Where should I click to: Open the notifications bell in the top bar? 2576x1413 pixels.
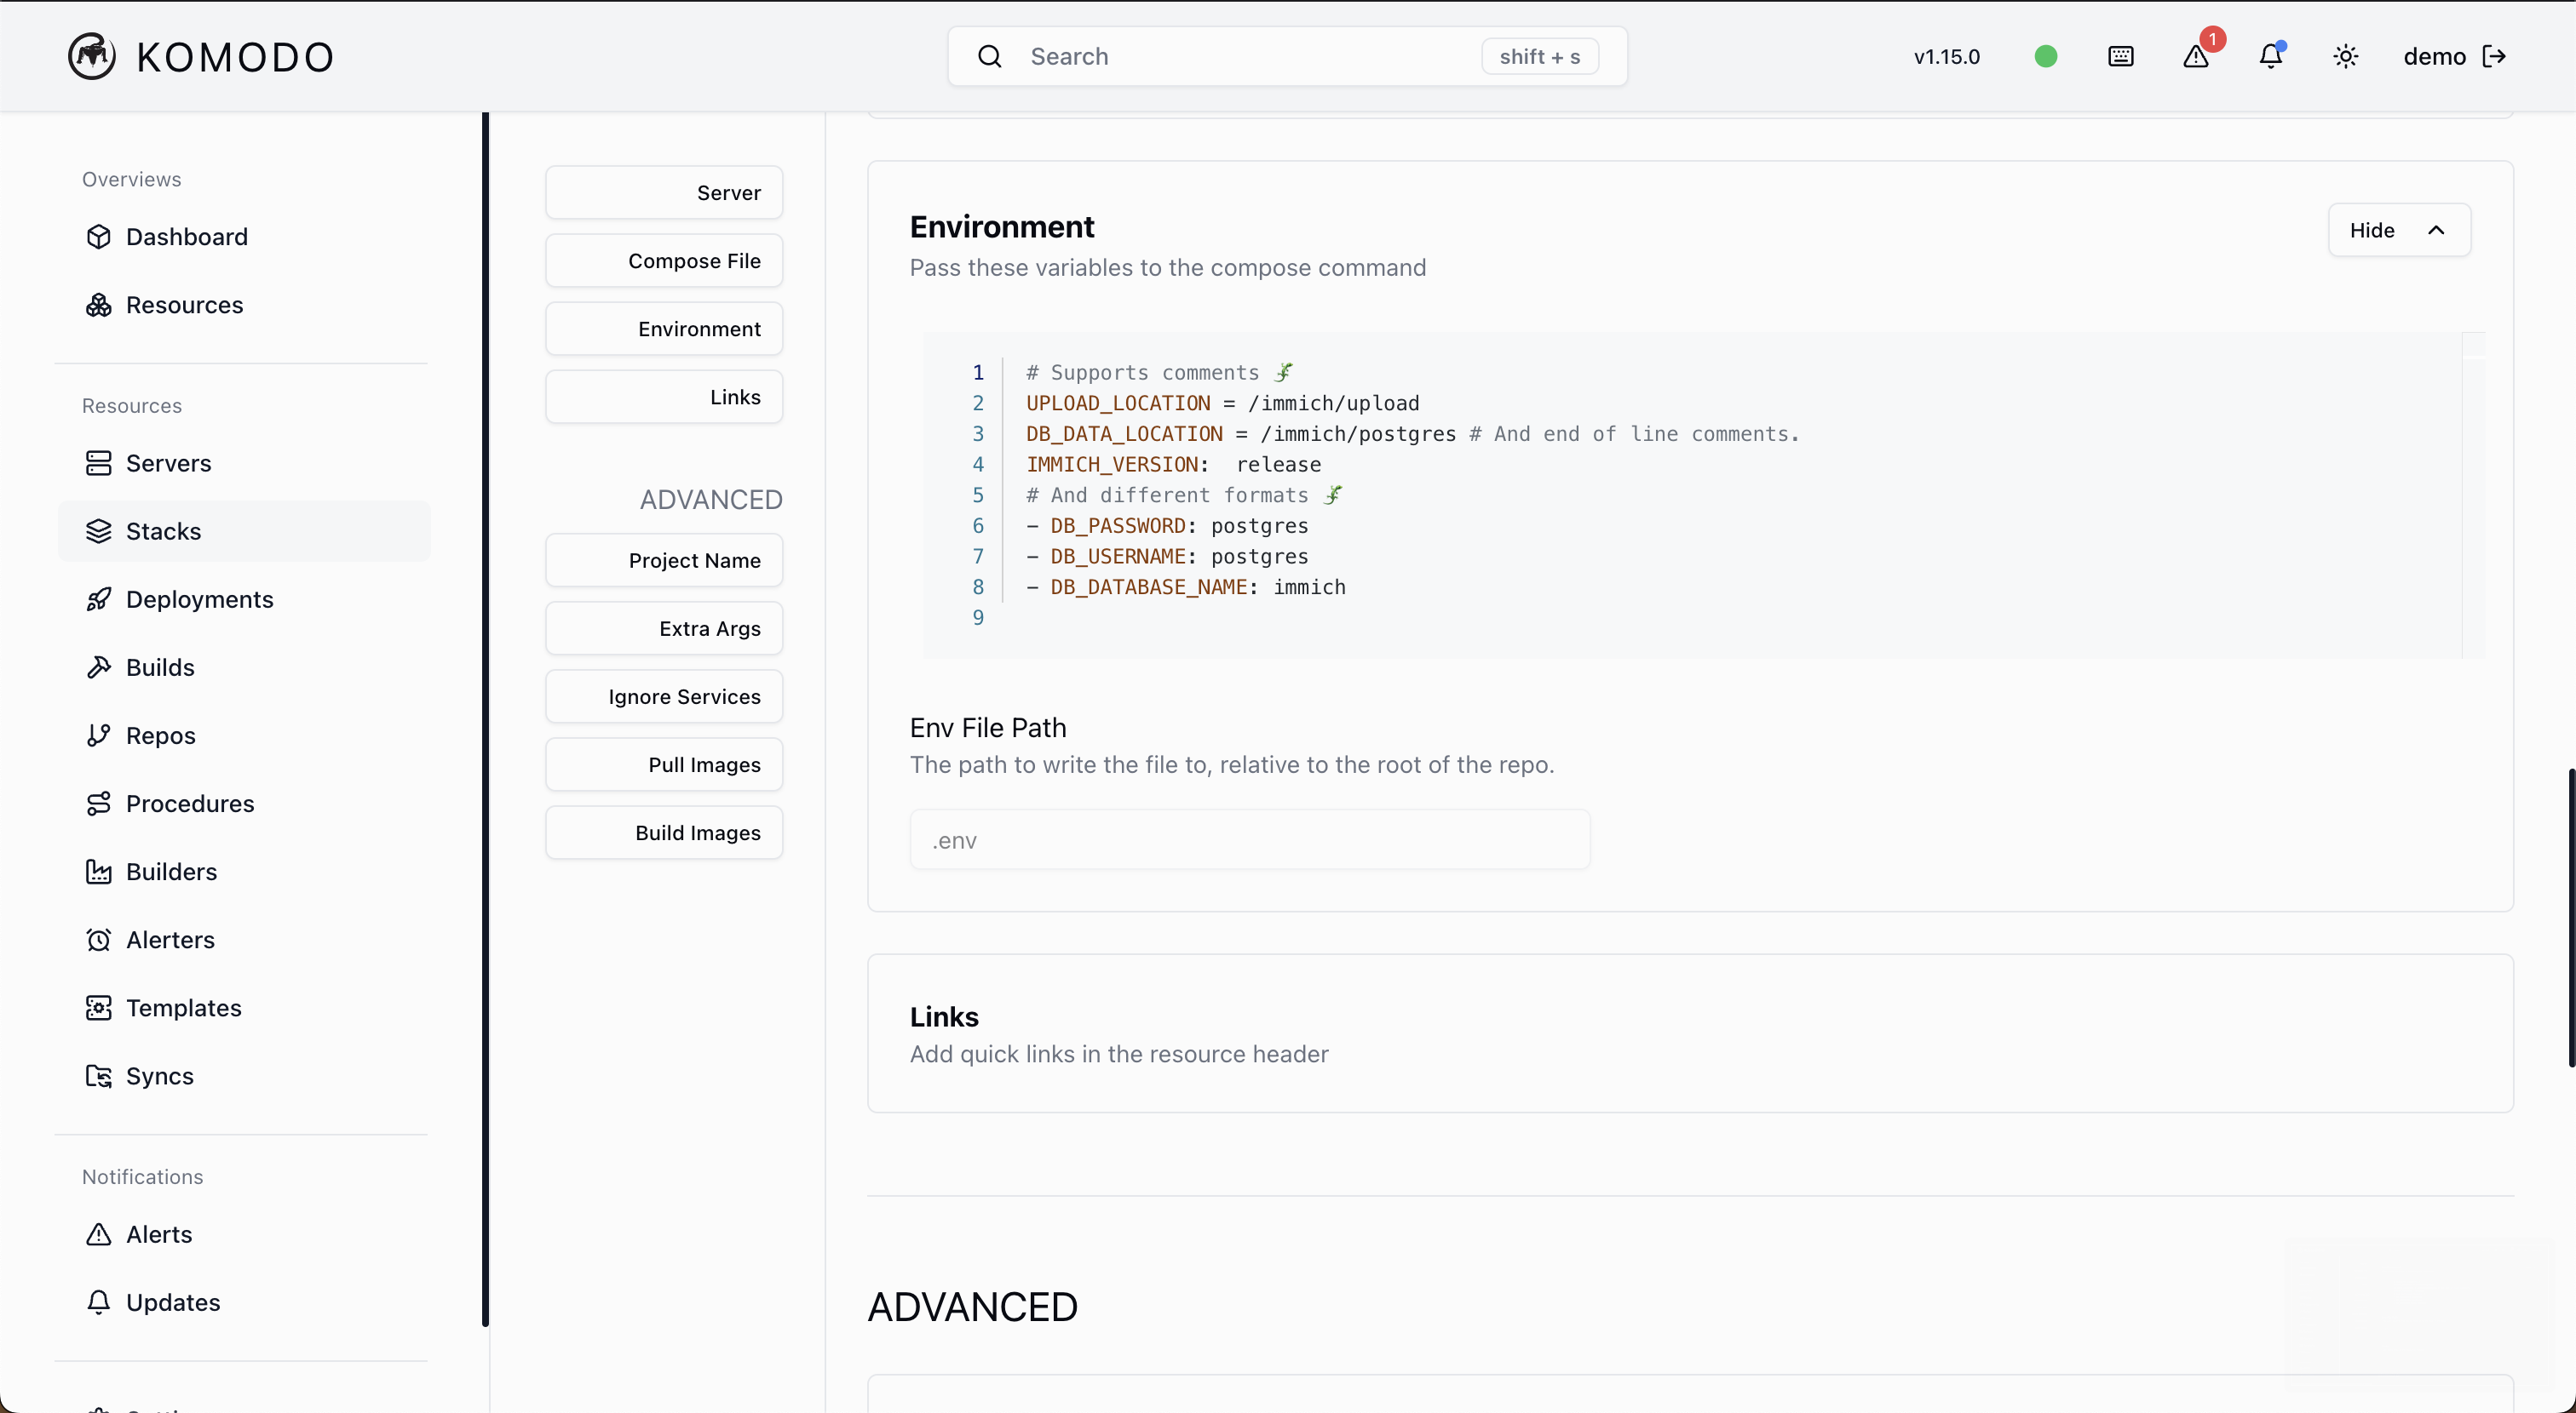pyautogui.click(x=2270, y=57)
